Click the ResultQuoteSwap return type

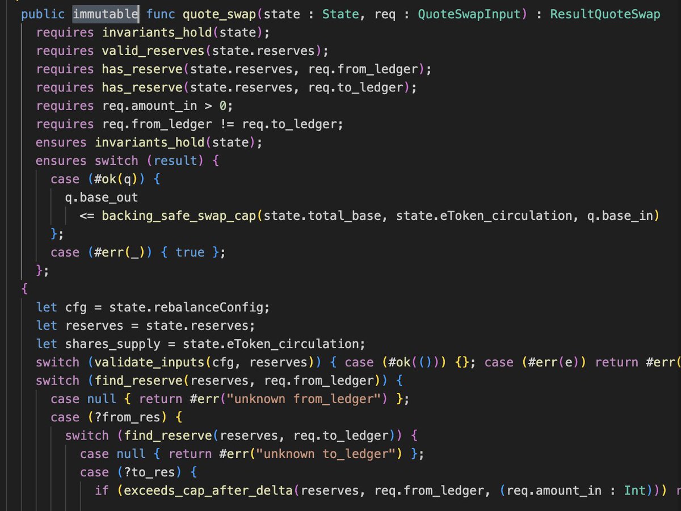(606, 14)
